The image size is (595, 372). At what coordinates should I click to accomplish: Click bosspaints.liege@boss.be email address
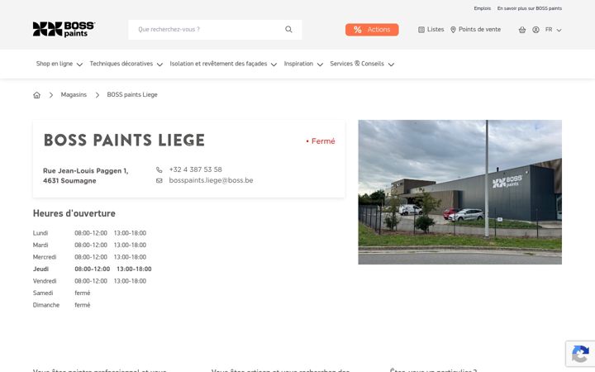(211, 181)
